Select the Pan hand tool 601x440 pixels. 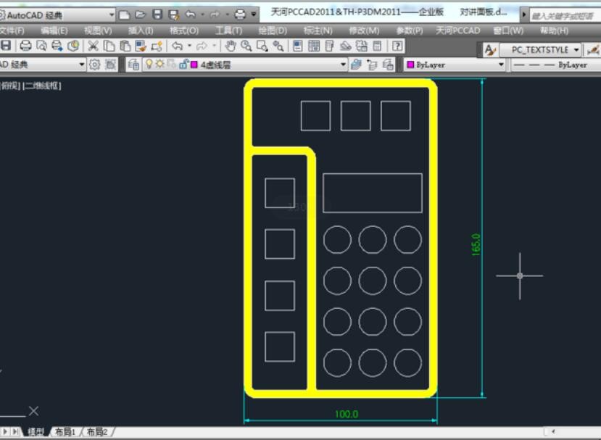231,46
